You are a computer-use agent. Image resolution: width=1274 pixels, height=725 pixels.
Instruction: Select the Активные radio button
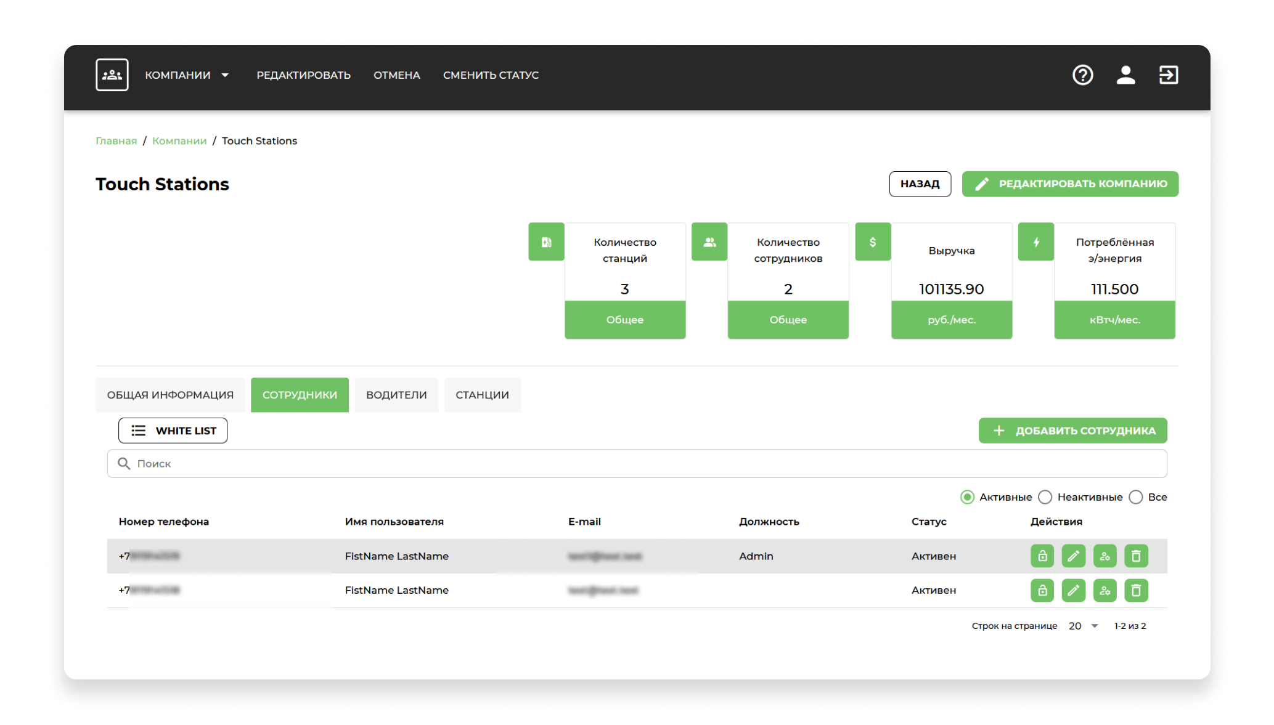pos(967,497)
